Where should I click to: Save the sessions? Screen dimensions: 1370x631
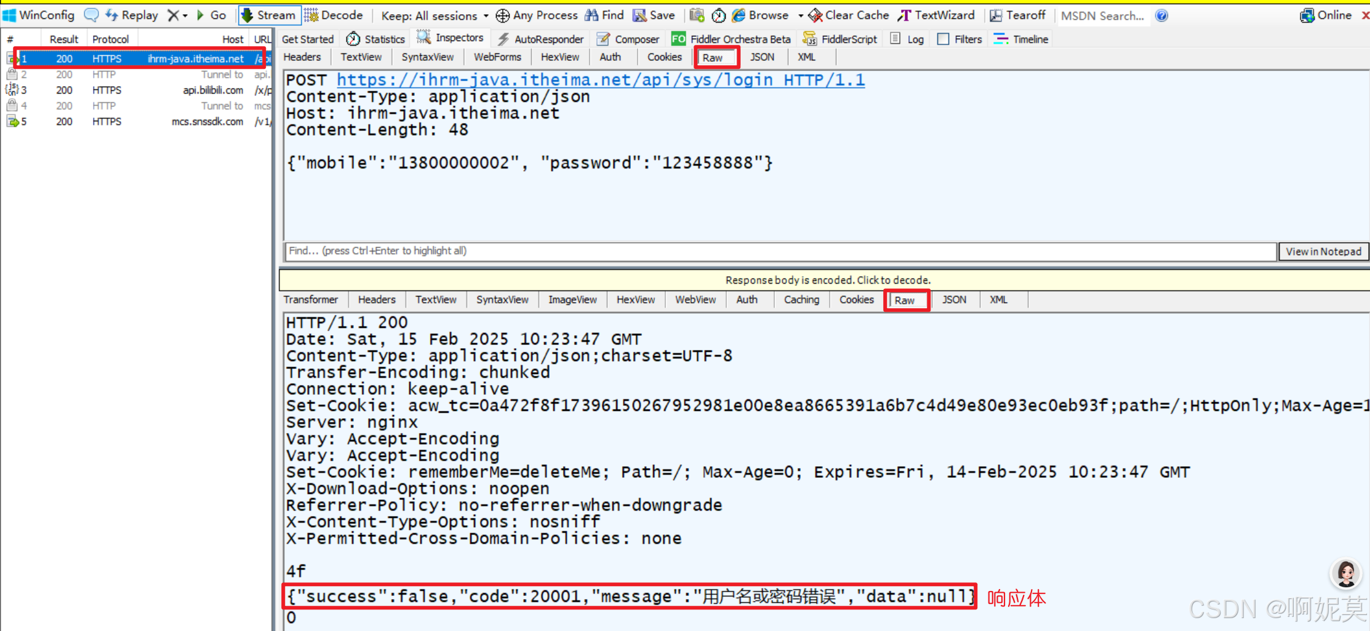click(x=654, y=15)
